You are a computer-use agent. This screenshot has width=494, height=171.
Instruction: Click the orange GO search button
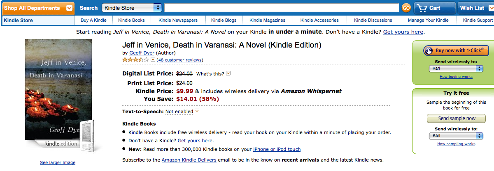pos(406,8)
